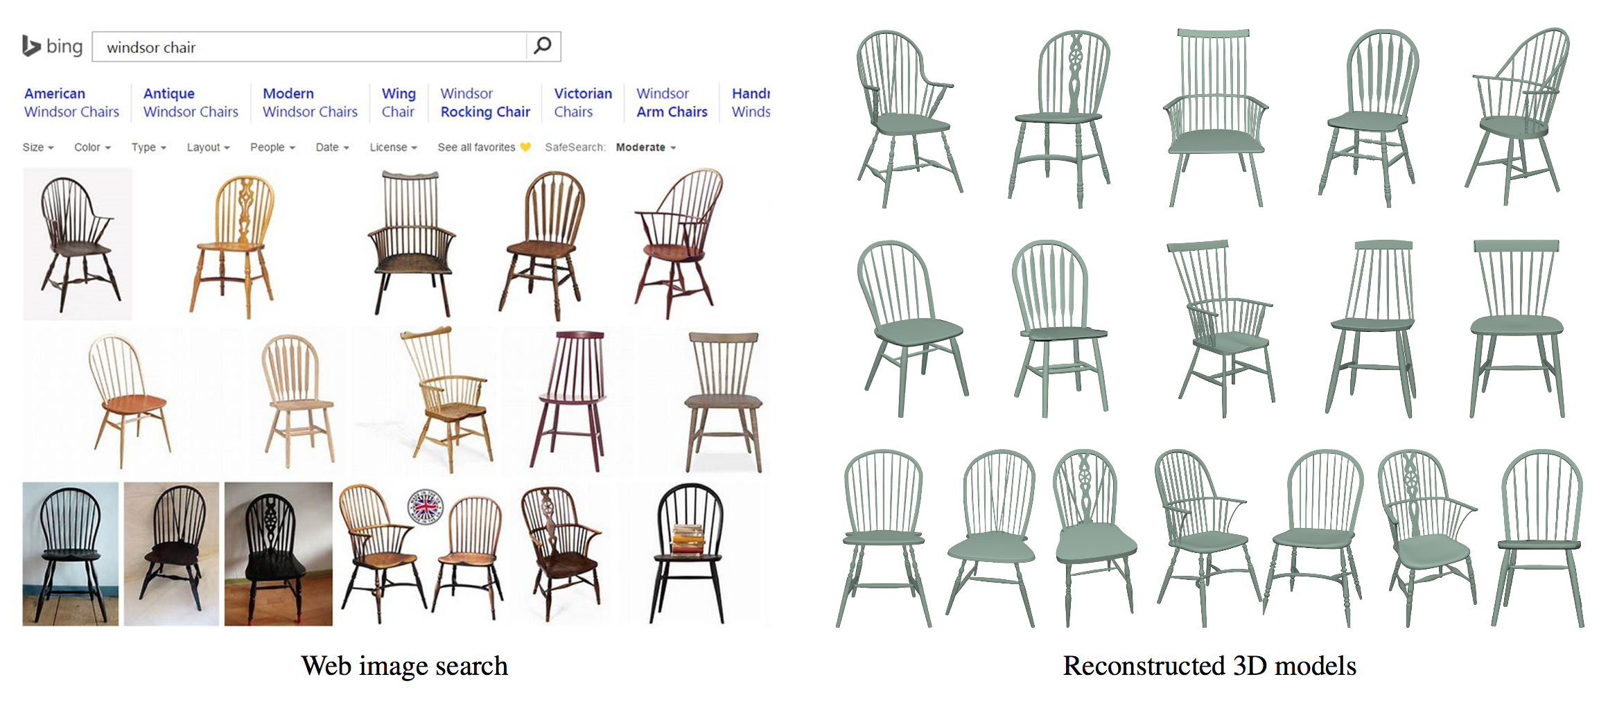The width and height of the screenshot is (1608, 704).
Task: Click the black chair on blue wall photo
Action: pyautogui.click(x=70, y=554)
